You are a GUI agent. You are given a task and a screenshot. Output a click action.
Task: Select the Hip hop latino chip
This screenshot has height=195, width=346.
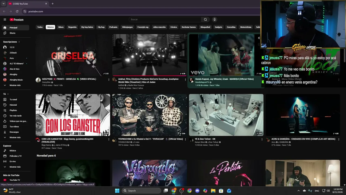coord(87,27)
